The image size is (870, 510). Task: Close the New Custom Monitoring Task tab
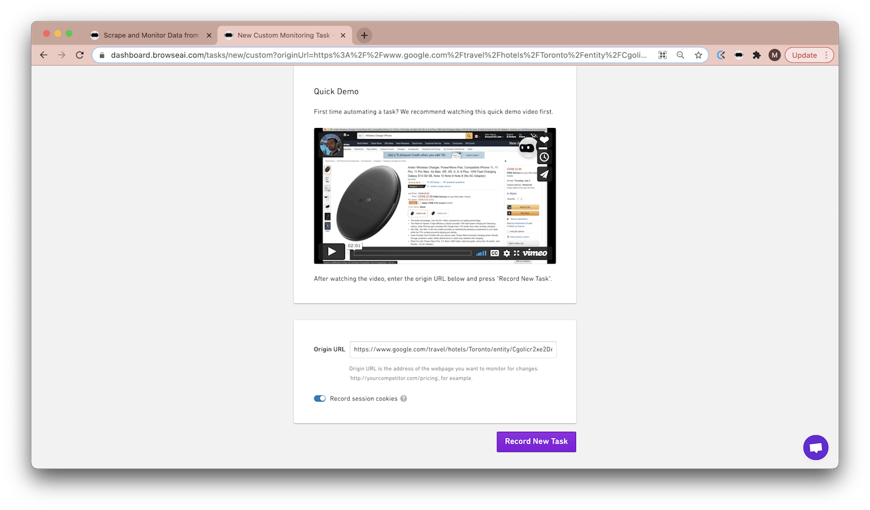343,35
